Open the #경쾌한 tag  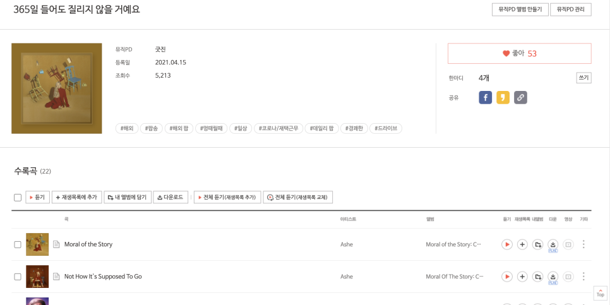(x=354, y=128)
